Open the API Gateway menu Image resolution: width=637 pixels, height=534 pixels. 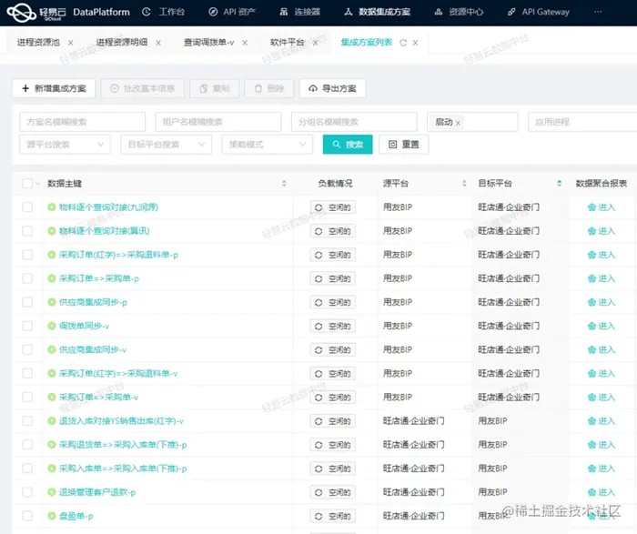point(539,12)
